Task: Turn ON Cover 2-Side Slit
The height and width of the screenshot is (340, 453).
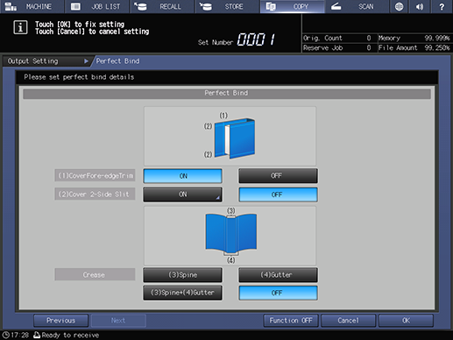Action: (182, 195)
